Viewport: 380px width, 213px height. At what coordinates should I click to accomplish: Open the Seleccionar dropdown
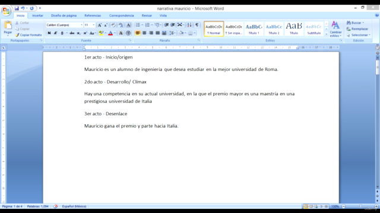(359, 35)
